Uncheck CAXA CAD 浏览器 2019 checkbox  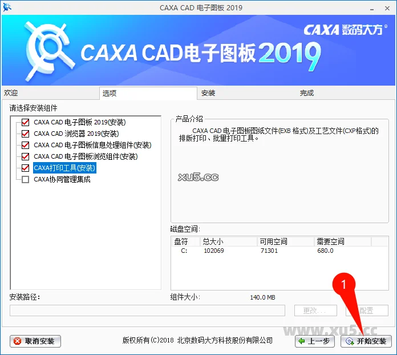pyautogui.click(x=25, y=134)
